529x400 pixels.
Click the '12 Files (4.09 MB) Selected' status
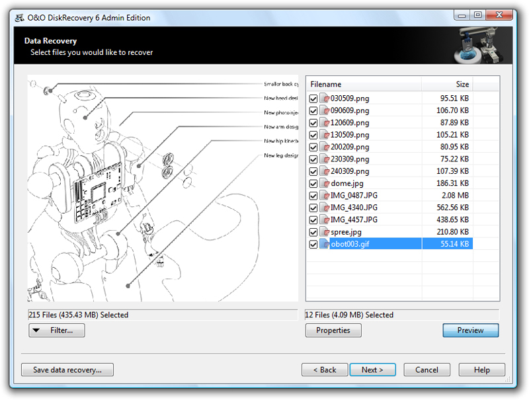coord(349,315)
